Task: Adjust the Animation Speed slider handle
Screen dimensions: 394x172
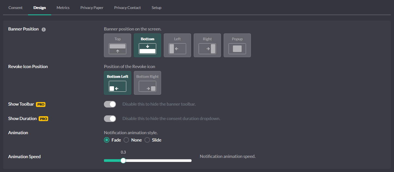Action: tap(123, 161)
